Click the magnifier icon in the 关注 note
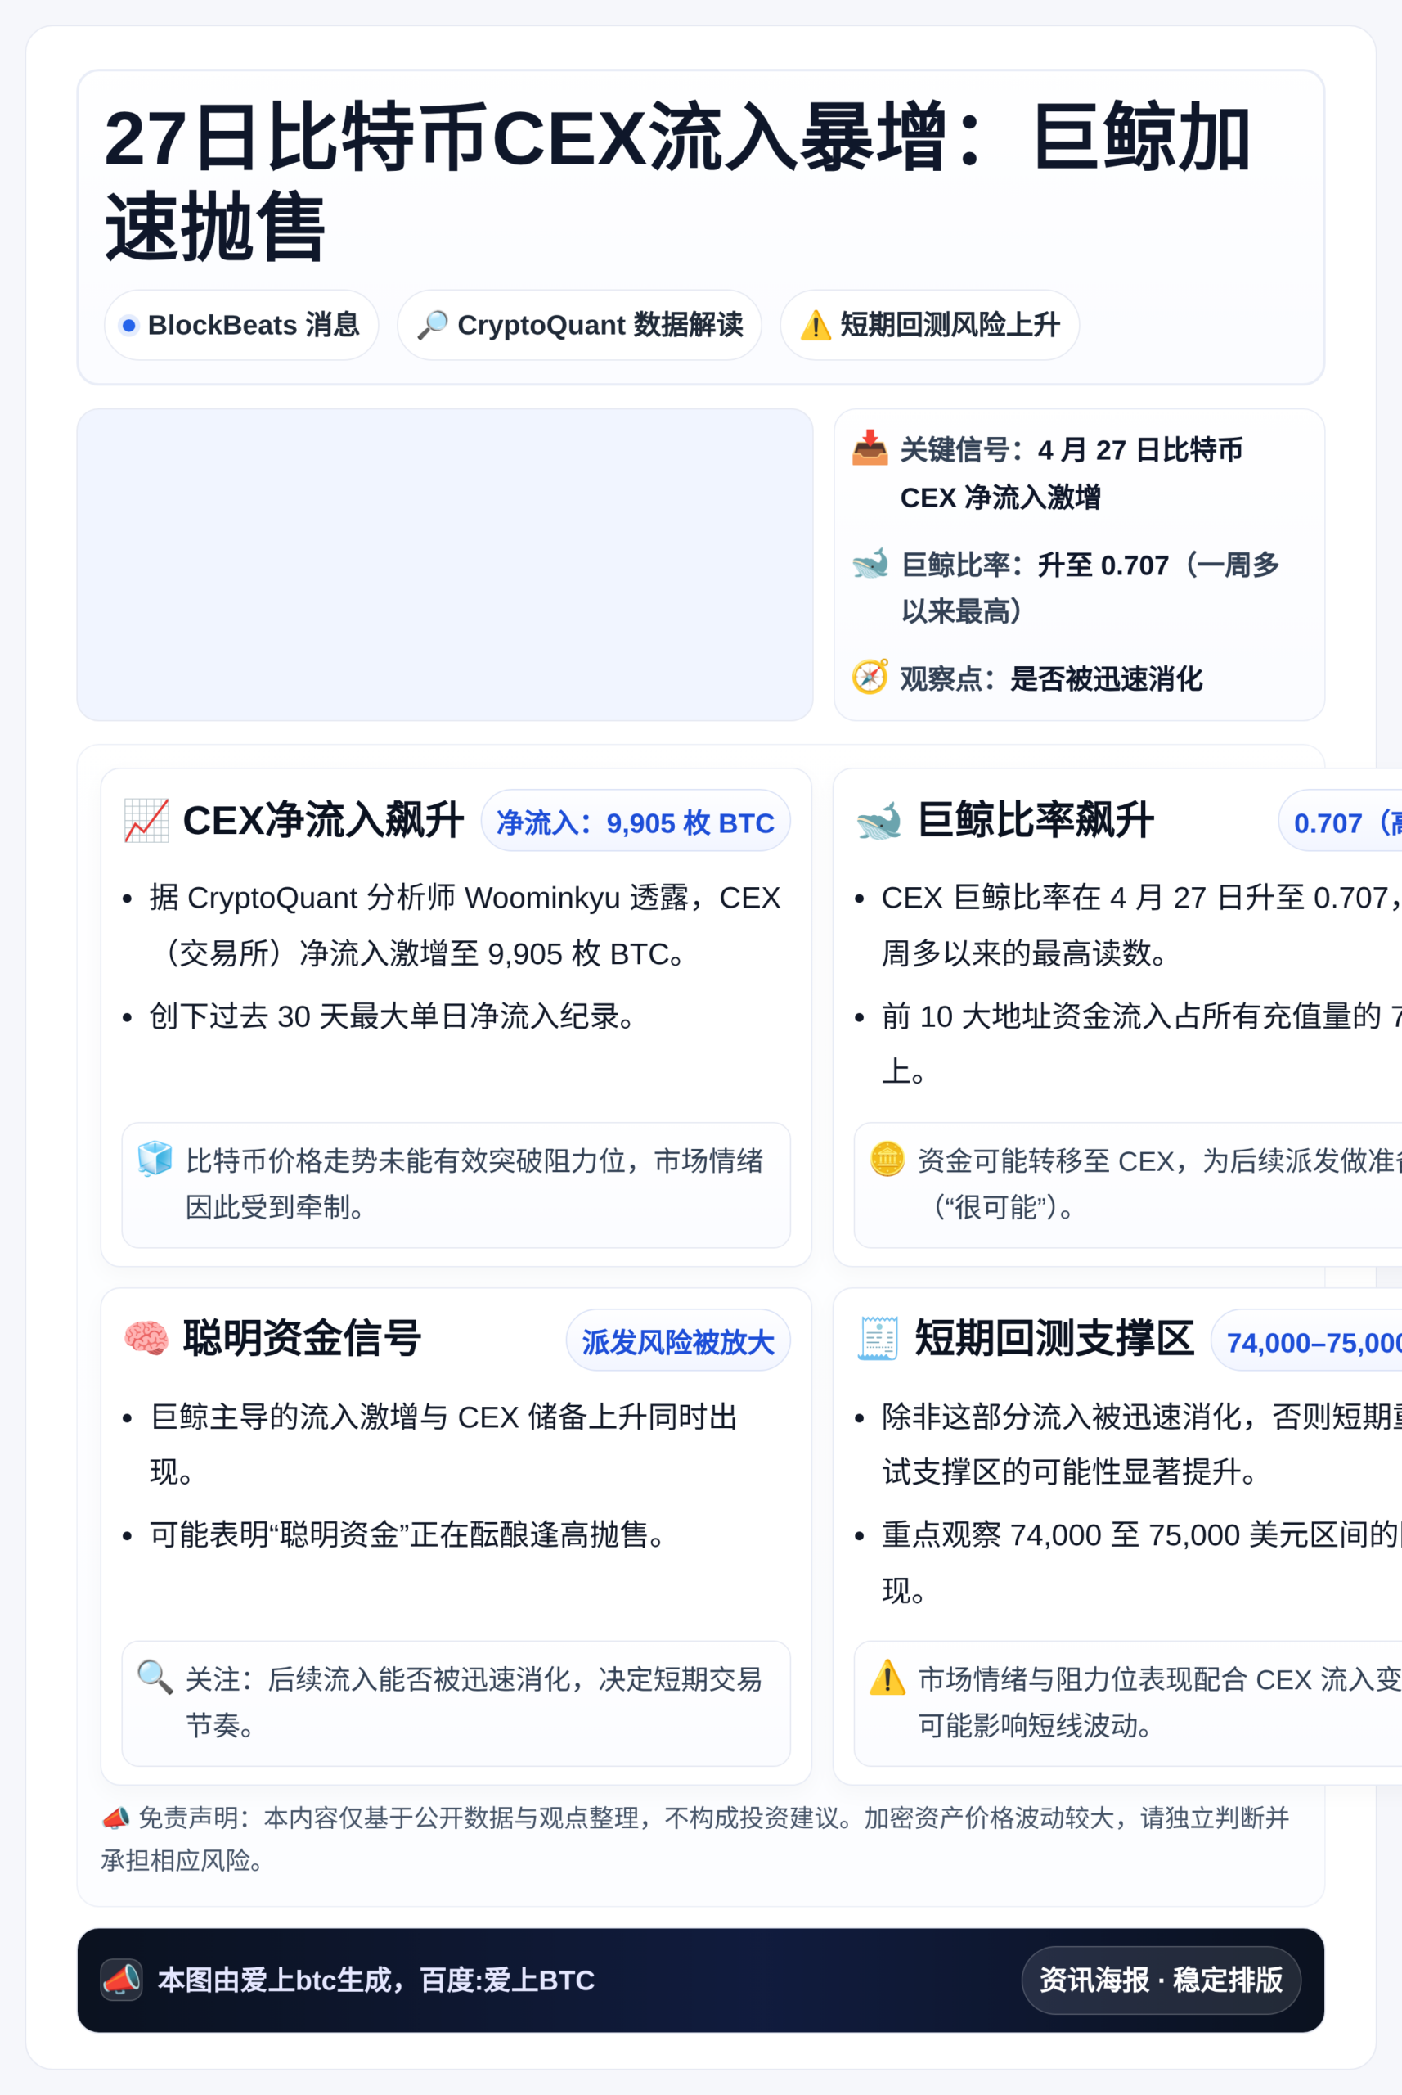This screenshot has height=2095, width=1402. click(x=155, y=1678)
